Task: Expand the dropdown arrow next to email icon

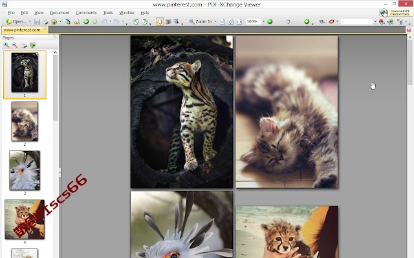Action: (60, 21)
